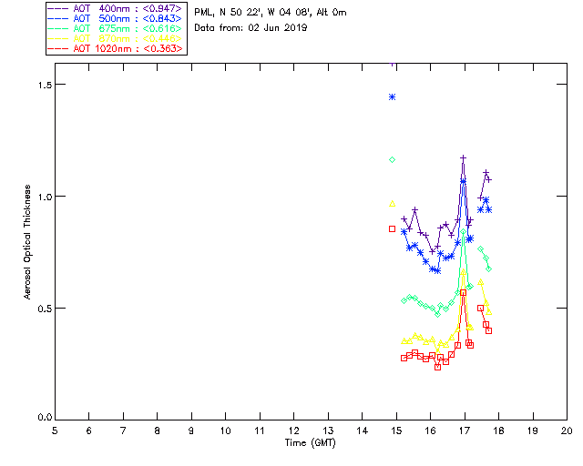
Task: Click the x-axis tick label "15"
Action: point(396,431)
